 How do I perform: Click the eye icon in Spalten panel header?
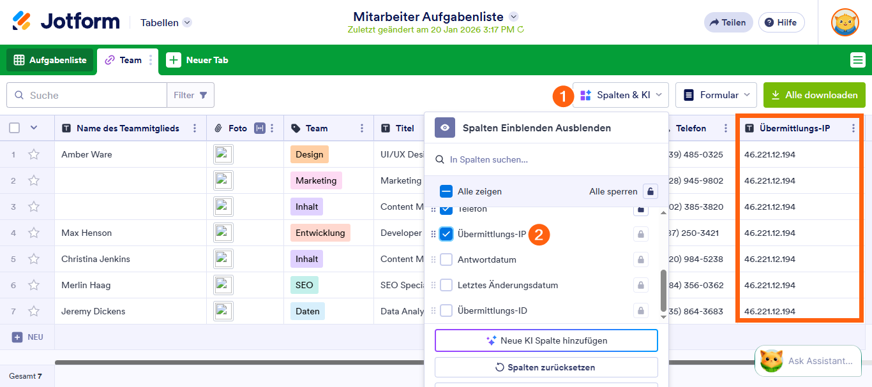click(x=445, y=128)
